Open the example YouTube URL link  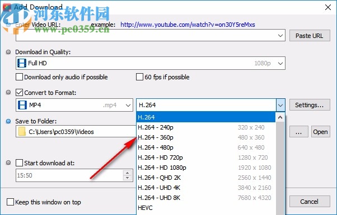(x=188, y=25)
